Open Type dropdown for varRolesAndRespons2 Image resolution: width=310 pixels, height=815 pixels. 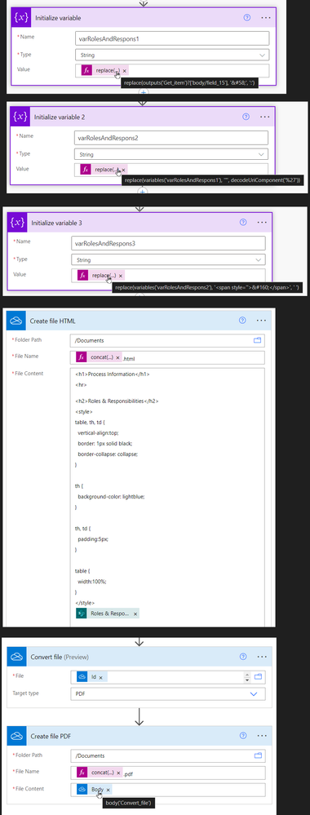[171, 154]
